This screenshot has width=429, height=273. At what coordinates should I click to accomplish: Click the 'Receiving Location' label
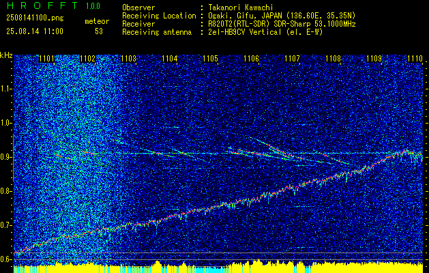159,16
